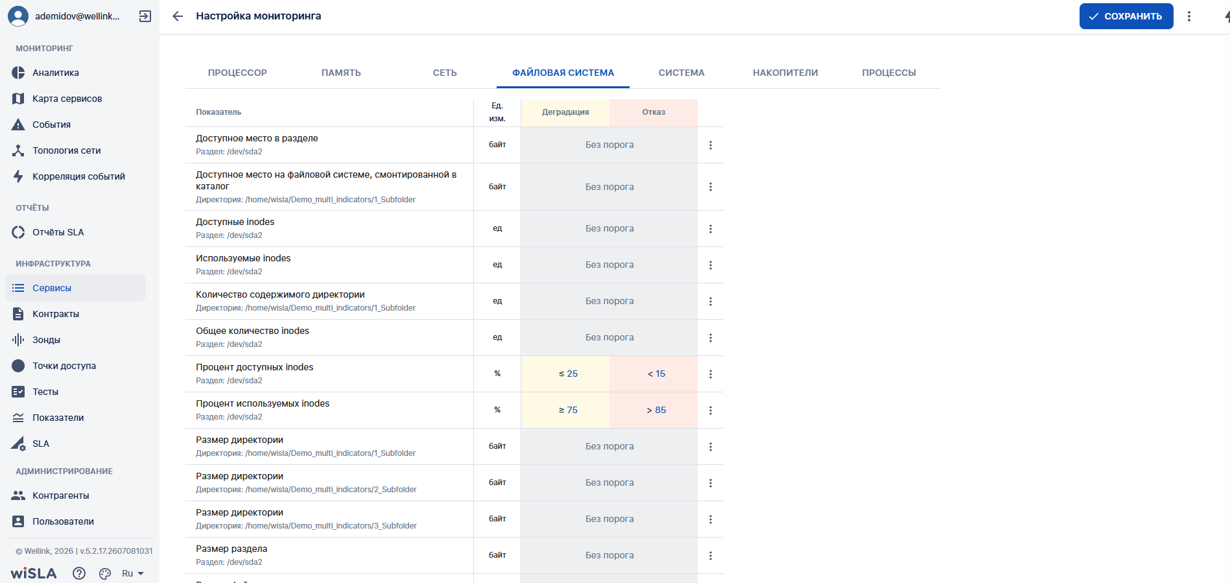Viewport: 1230px width, 583px height.
Task: Go to События warning icon
Action: [x=18, y=125]
